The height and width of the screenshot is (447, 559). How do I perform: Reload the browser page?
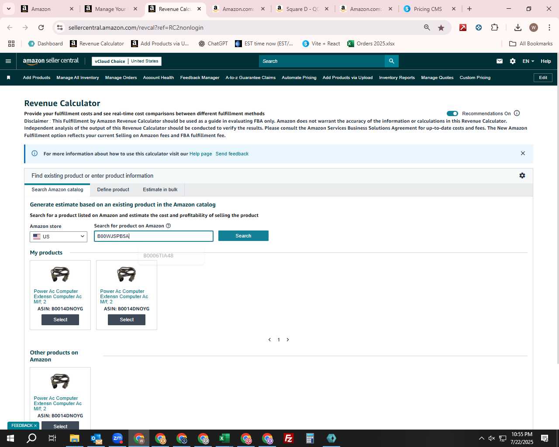point(41,28)
